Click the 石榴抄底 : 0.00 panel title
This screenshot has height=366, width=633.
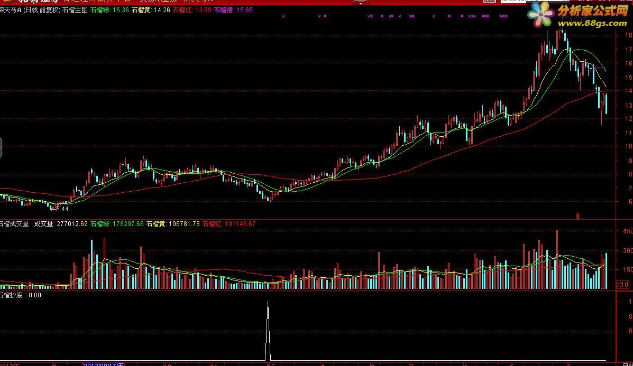[20, 295]
